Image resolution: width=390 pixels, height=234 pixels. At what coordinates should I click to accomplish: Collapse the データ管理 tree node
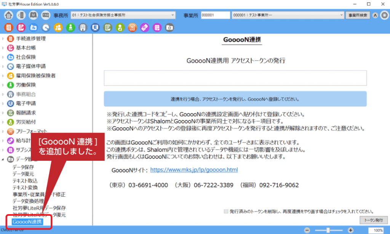[3, 159]
